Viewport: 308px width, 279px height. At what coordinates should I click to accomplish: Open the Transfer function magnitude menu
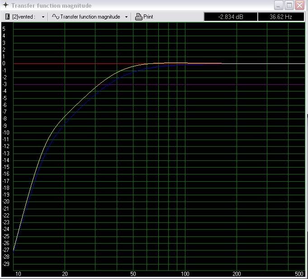tap(90, 17)
